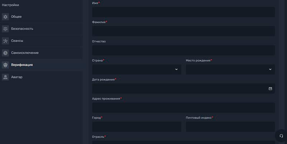This screenshot has height=144, width=287.
Task: Focus the Почтовый индекс field
Action: coord(230,127)
